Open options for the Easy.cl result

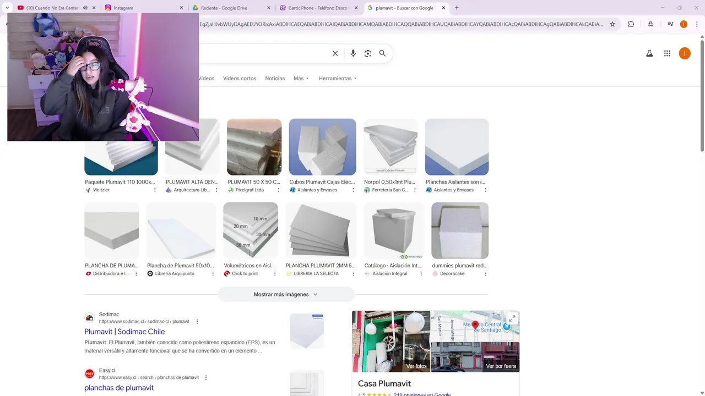pos(206,378)
